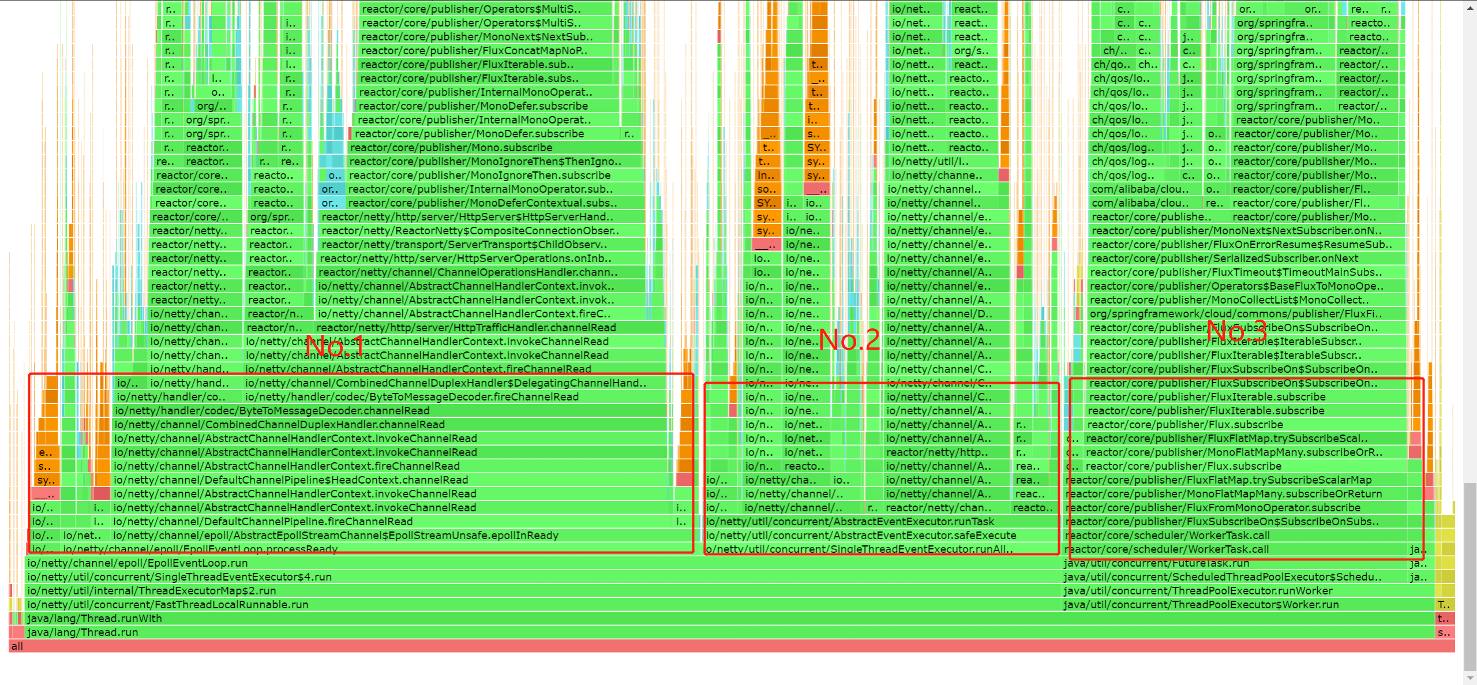Zoom into HttpServer$HttpServerHand.. frame

[x=482, y=216]
